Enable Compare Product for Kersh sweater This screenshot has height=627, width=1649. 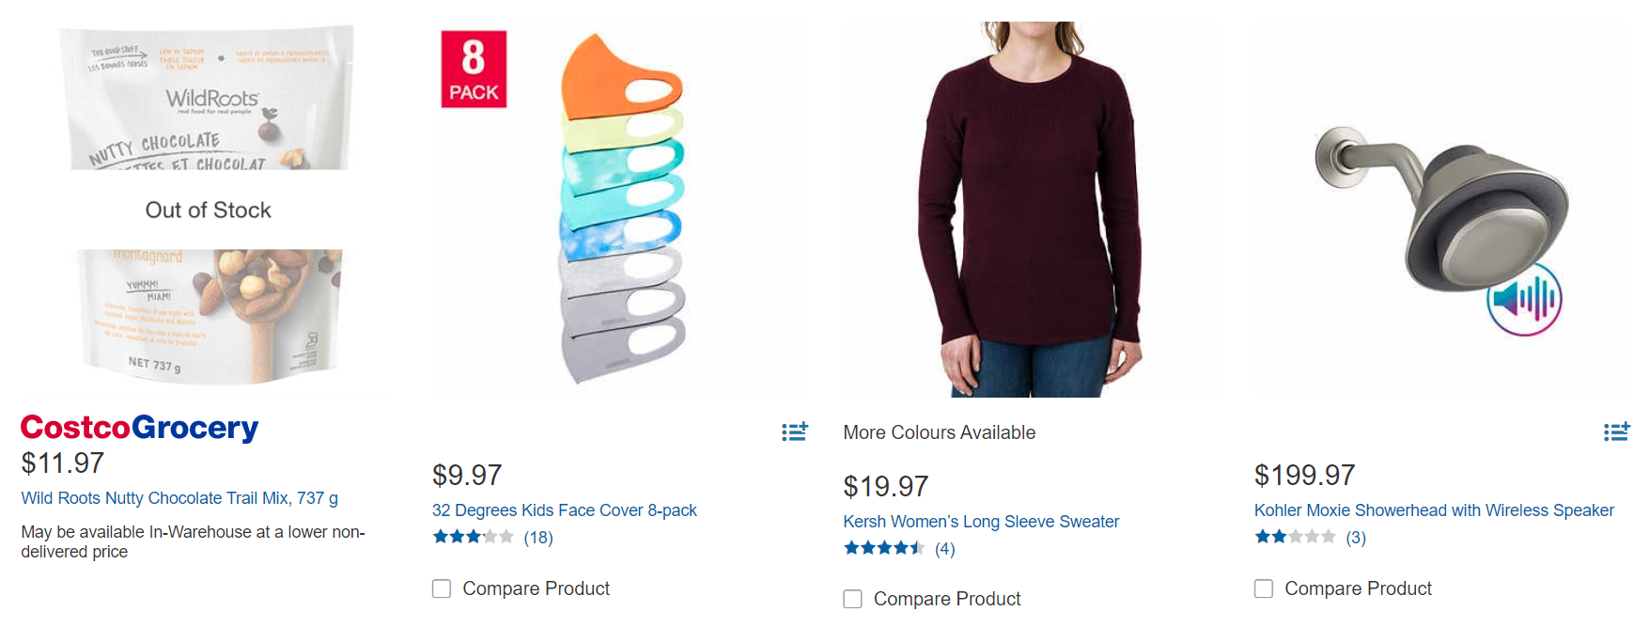pos(852,599)
